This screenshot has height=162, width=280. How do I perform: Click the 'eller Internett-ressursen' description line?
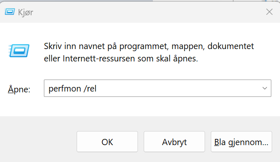[121, 59]
